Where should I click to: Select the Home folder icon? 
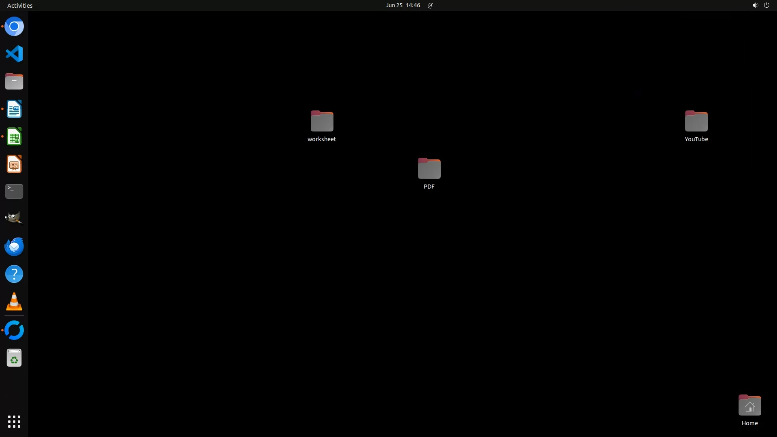coord(749,406)
